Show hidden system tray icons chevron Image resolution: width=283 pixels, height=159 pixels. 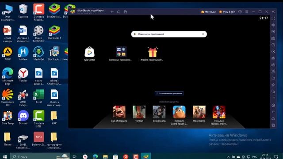(x=228, y=157)
